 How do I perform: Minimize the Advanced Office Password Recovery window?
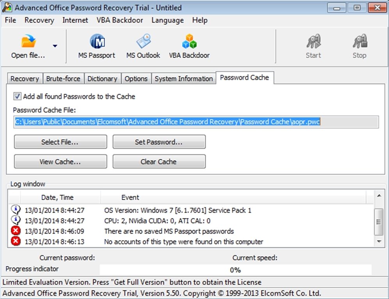point(337,8)
